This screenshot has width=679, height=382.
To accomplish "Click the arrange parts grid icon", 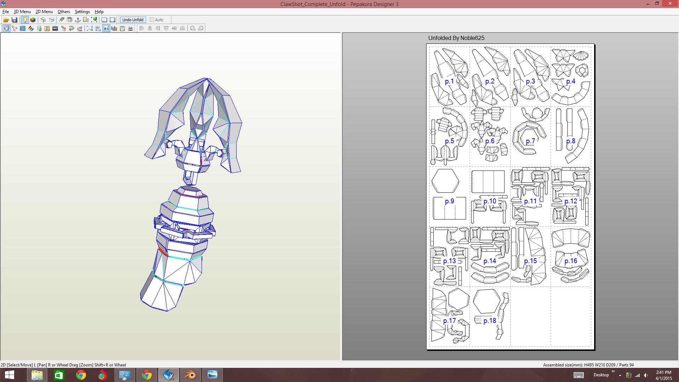I will [98, 28].
